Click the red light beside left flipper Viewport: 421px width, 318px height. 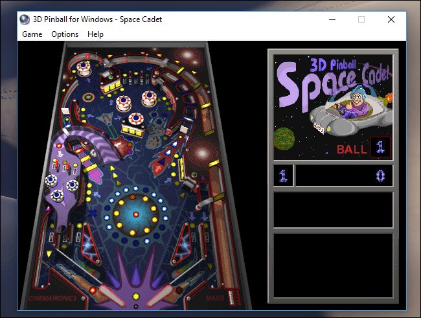pyautogui.click(x=93, y=290)
